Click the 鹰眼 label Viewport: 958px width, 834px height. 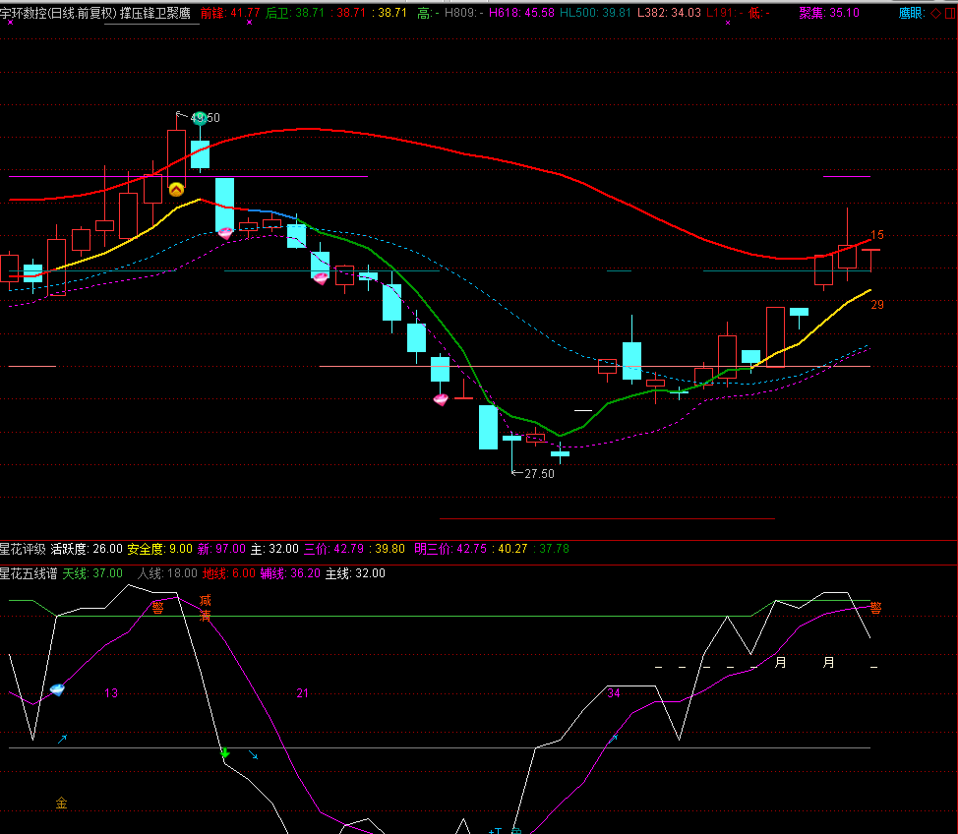click(x=912, y=13)
